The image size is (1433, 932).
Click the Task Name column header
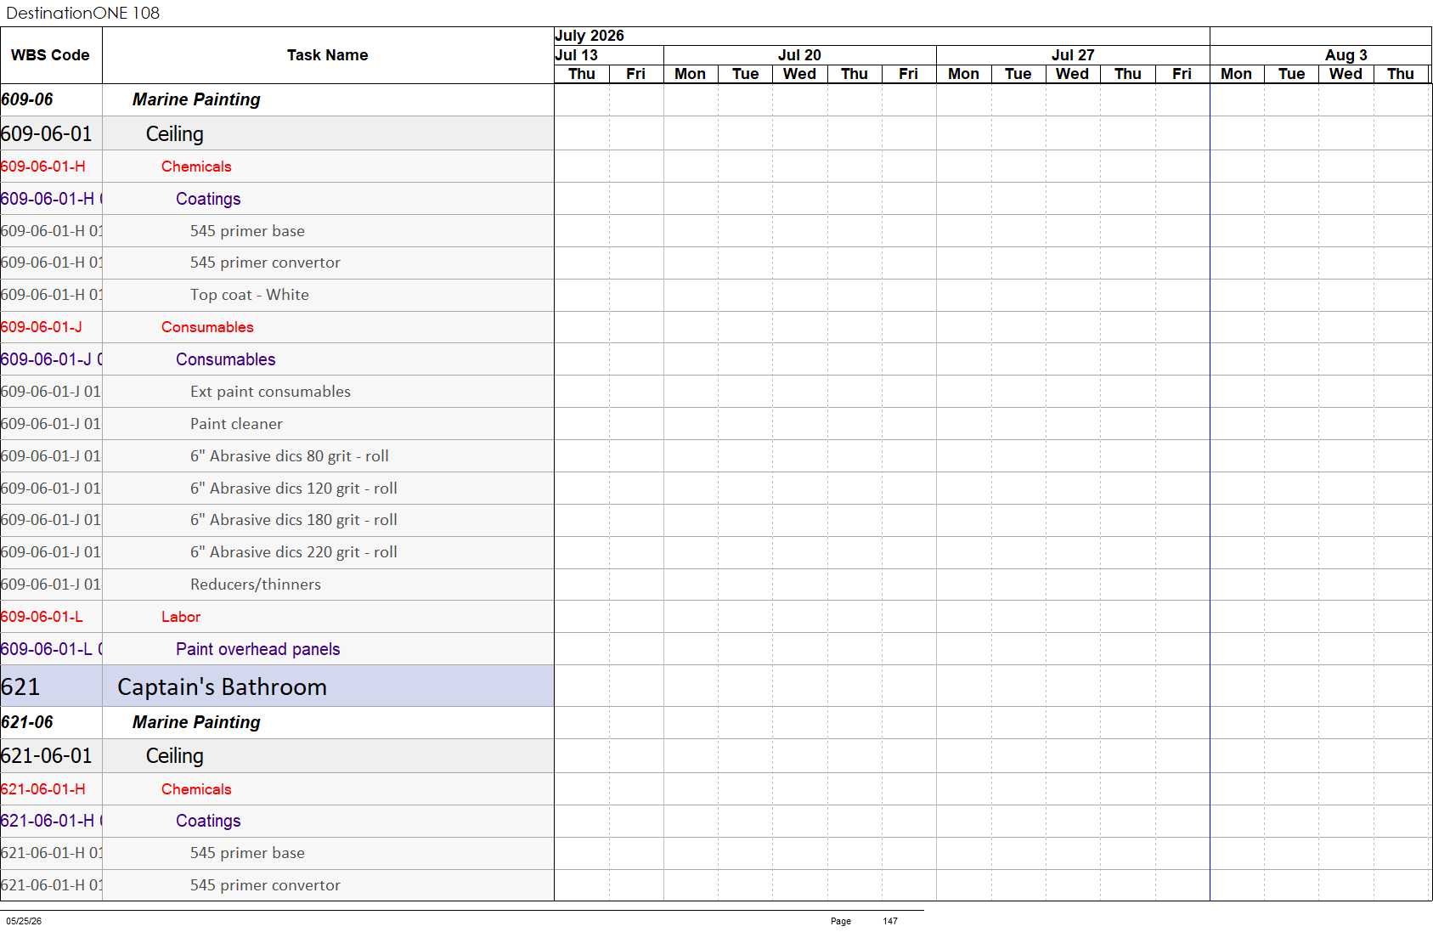pos(327,55)
